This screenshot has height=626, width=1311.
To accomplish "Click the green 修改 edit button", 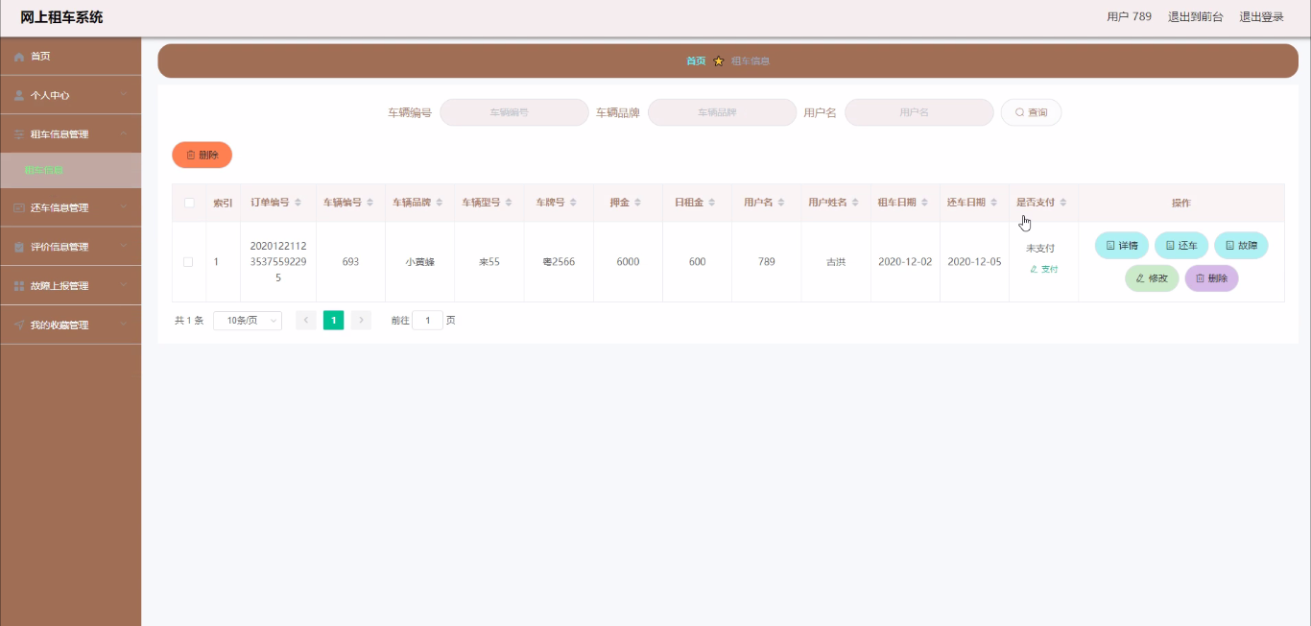I will tap(1152, 278).
